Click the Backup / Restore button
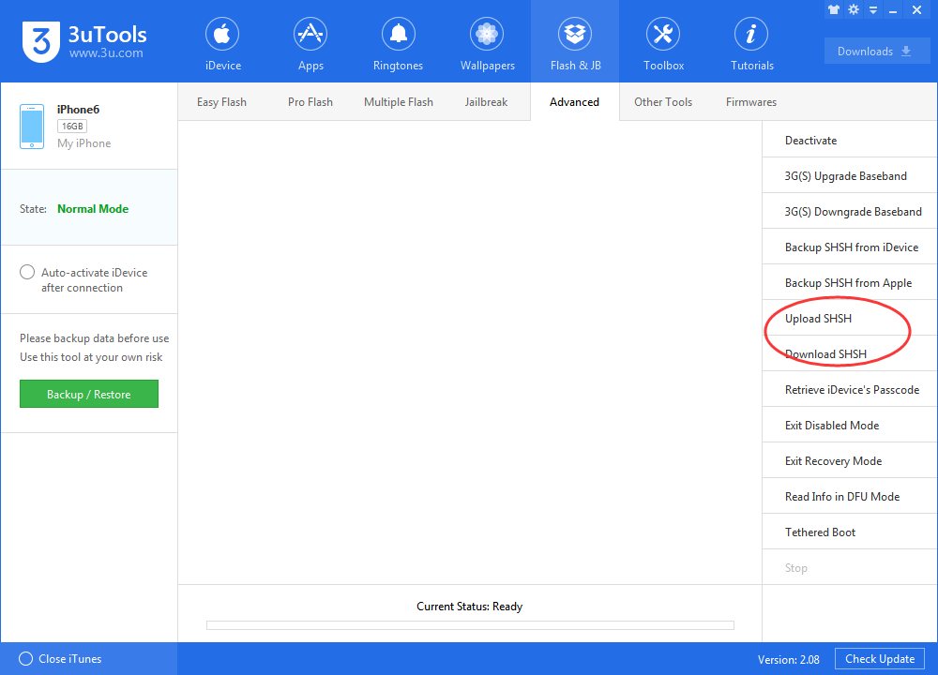 coord(88,394)
